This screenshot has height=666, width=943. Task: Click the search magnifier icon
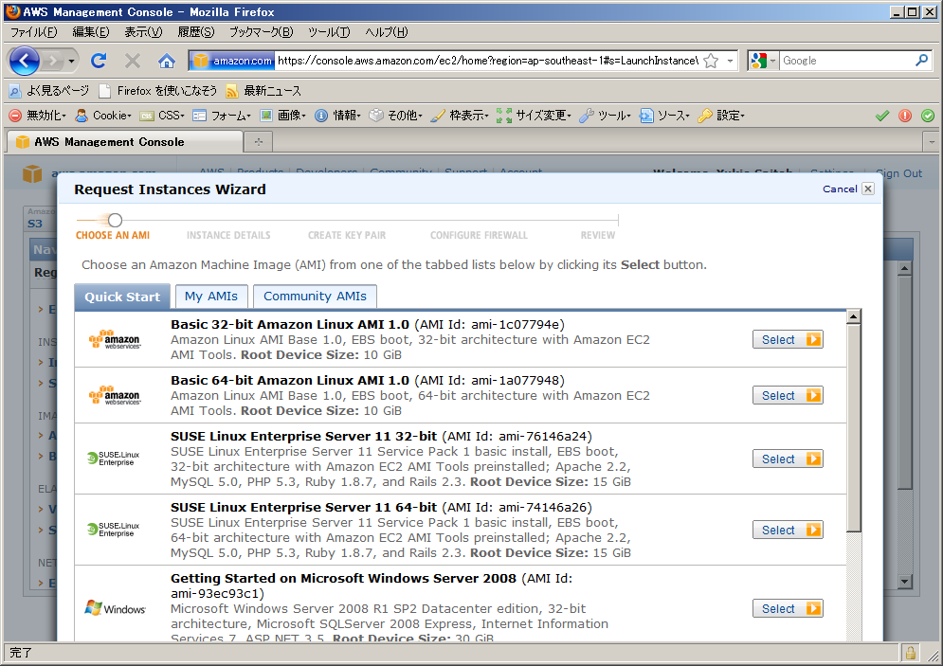[x=921, y=61]
